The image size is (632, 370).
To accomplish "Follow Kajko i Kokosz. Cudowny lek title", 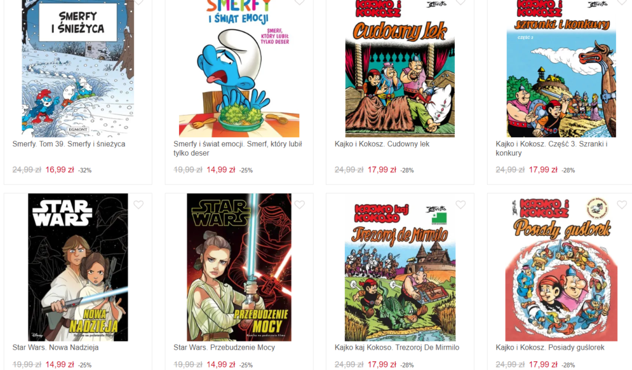I will [381, 144].
